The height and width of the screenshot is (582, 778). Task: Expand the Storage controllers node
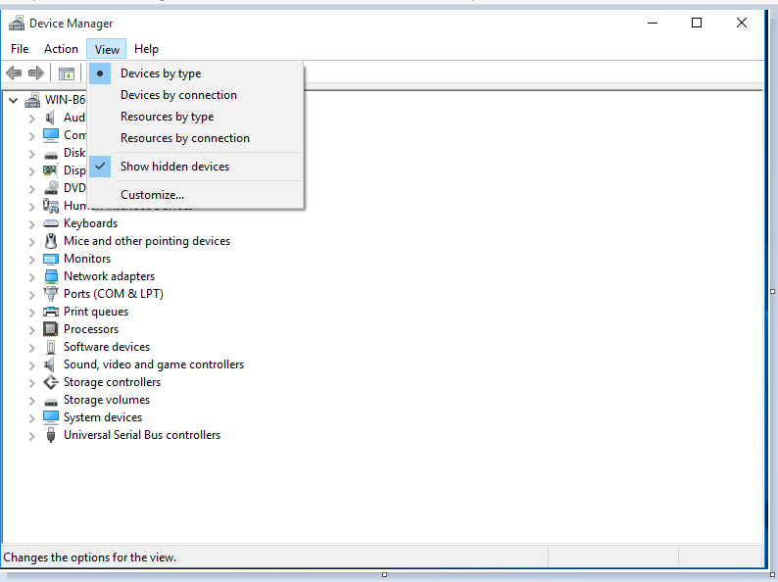click(31, 383)
